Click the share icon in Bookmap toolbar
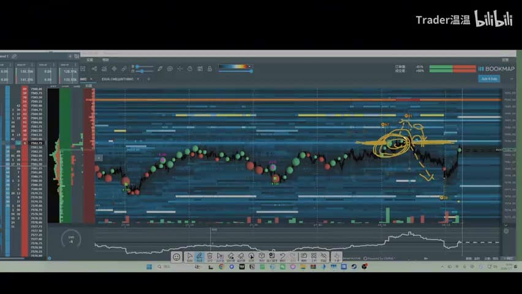This screenshot has height=294, width=522. (94, 69)
